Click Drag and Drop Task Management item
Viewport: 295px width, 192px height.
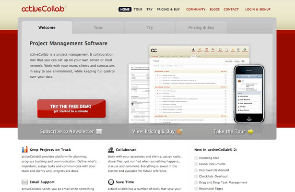click(223, 182)
